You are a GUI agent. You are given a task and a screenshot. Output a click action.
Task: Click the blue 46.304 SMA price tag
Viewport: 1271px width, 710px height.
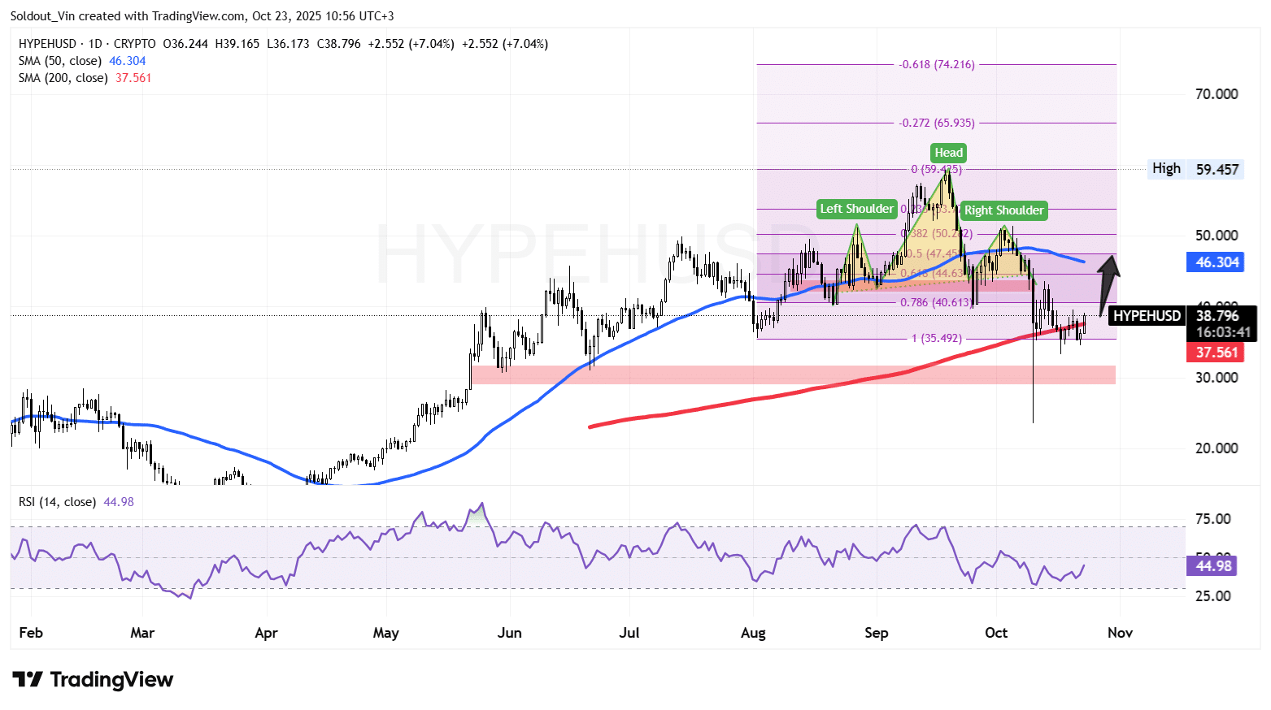point(1217,262)
